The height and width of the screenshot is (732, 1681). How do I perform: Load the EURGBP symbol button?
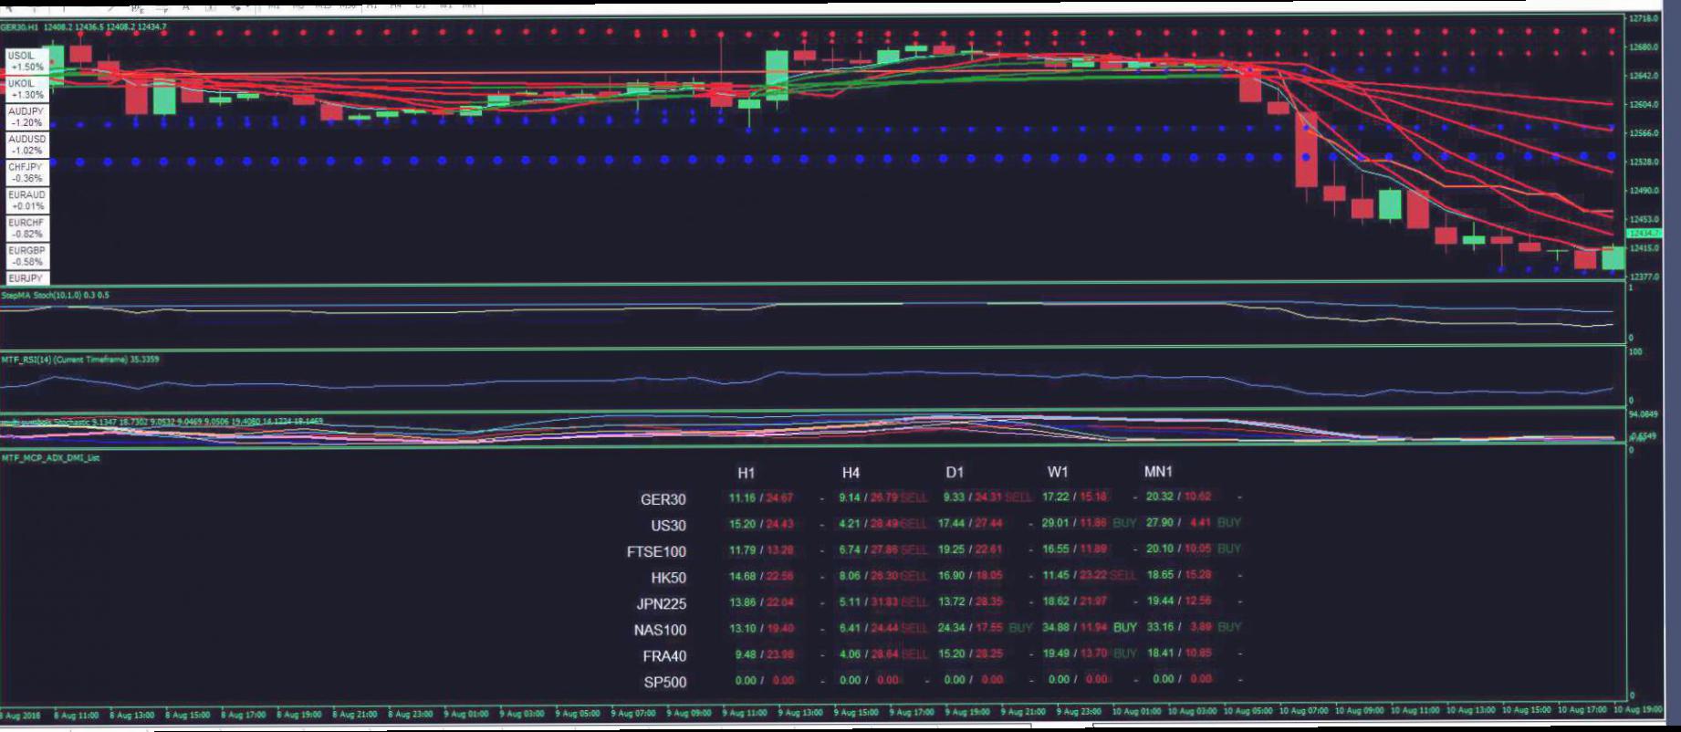pos(26,256)
